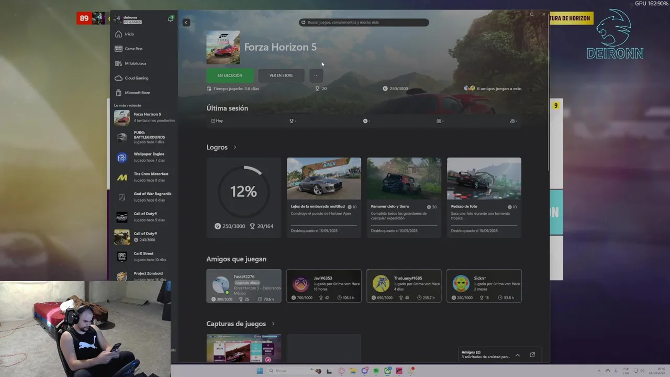The image size is (670, 377).
Task: Click the Amigos que juegan heading
Action: pos(236,259)
